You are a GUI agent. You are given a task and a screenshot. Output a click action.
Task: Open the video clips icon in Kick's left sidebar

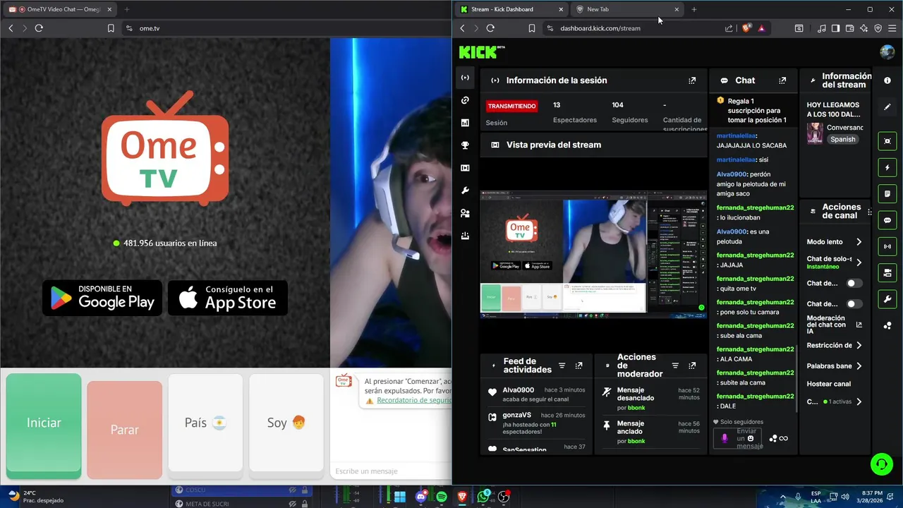[465, 168]
